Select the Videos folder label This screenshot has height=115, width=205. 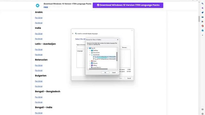pos(95,65)
